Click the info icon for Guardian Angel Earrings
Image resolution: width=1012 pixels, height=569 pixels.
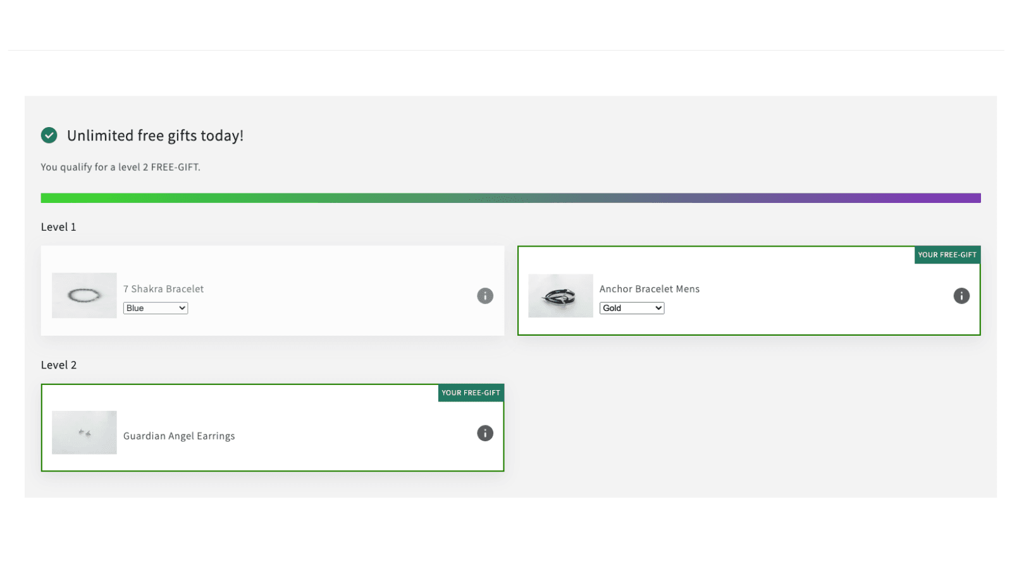coord(485,433)
